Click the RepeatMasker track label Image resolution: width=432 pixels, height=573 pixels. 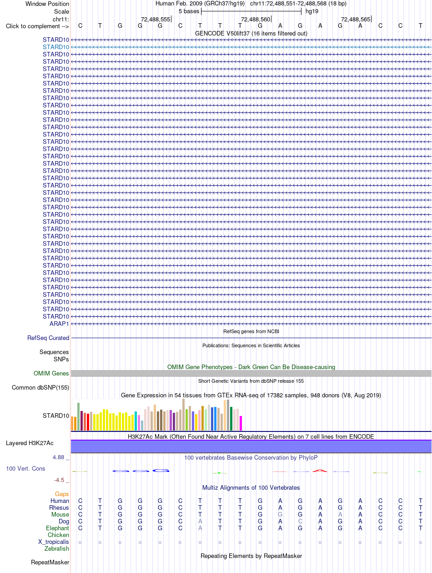tap(50, 563)
